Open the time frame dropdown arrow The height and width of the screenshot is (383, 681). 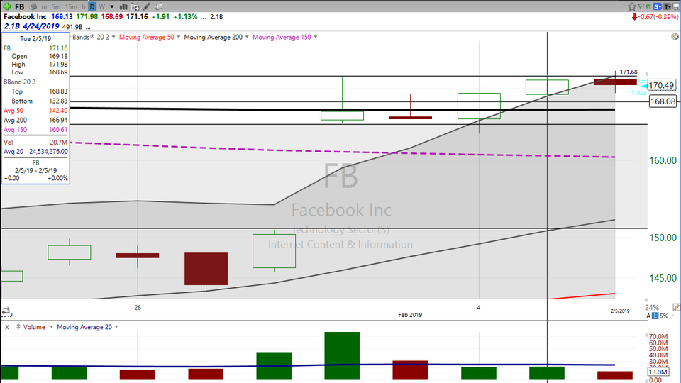[x=111, y=7]
